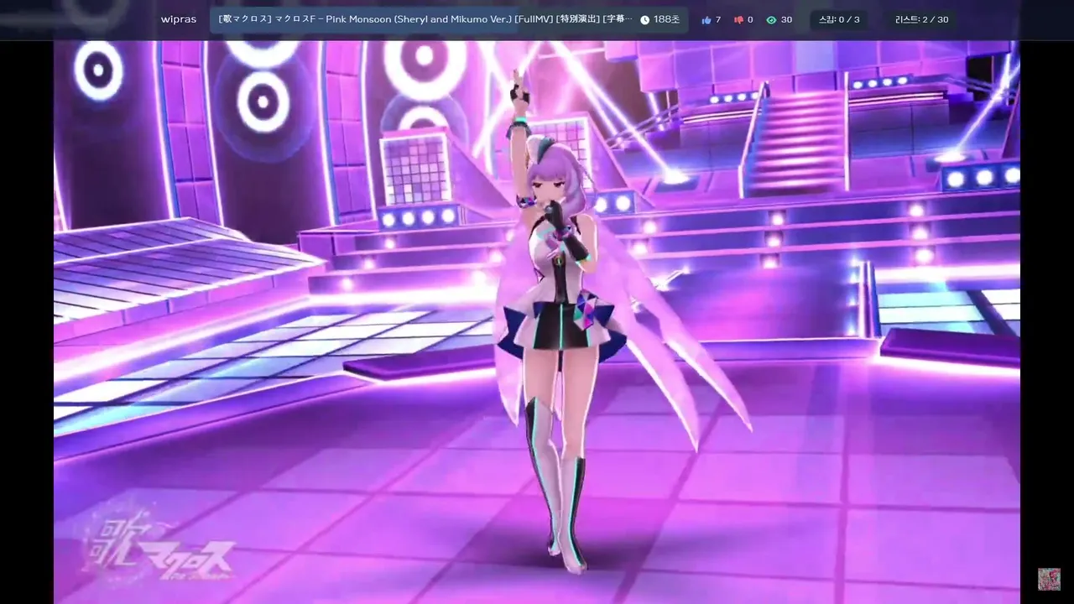
Task: Click the clock icon beside 188초
Action: [644, 19]
